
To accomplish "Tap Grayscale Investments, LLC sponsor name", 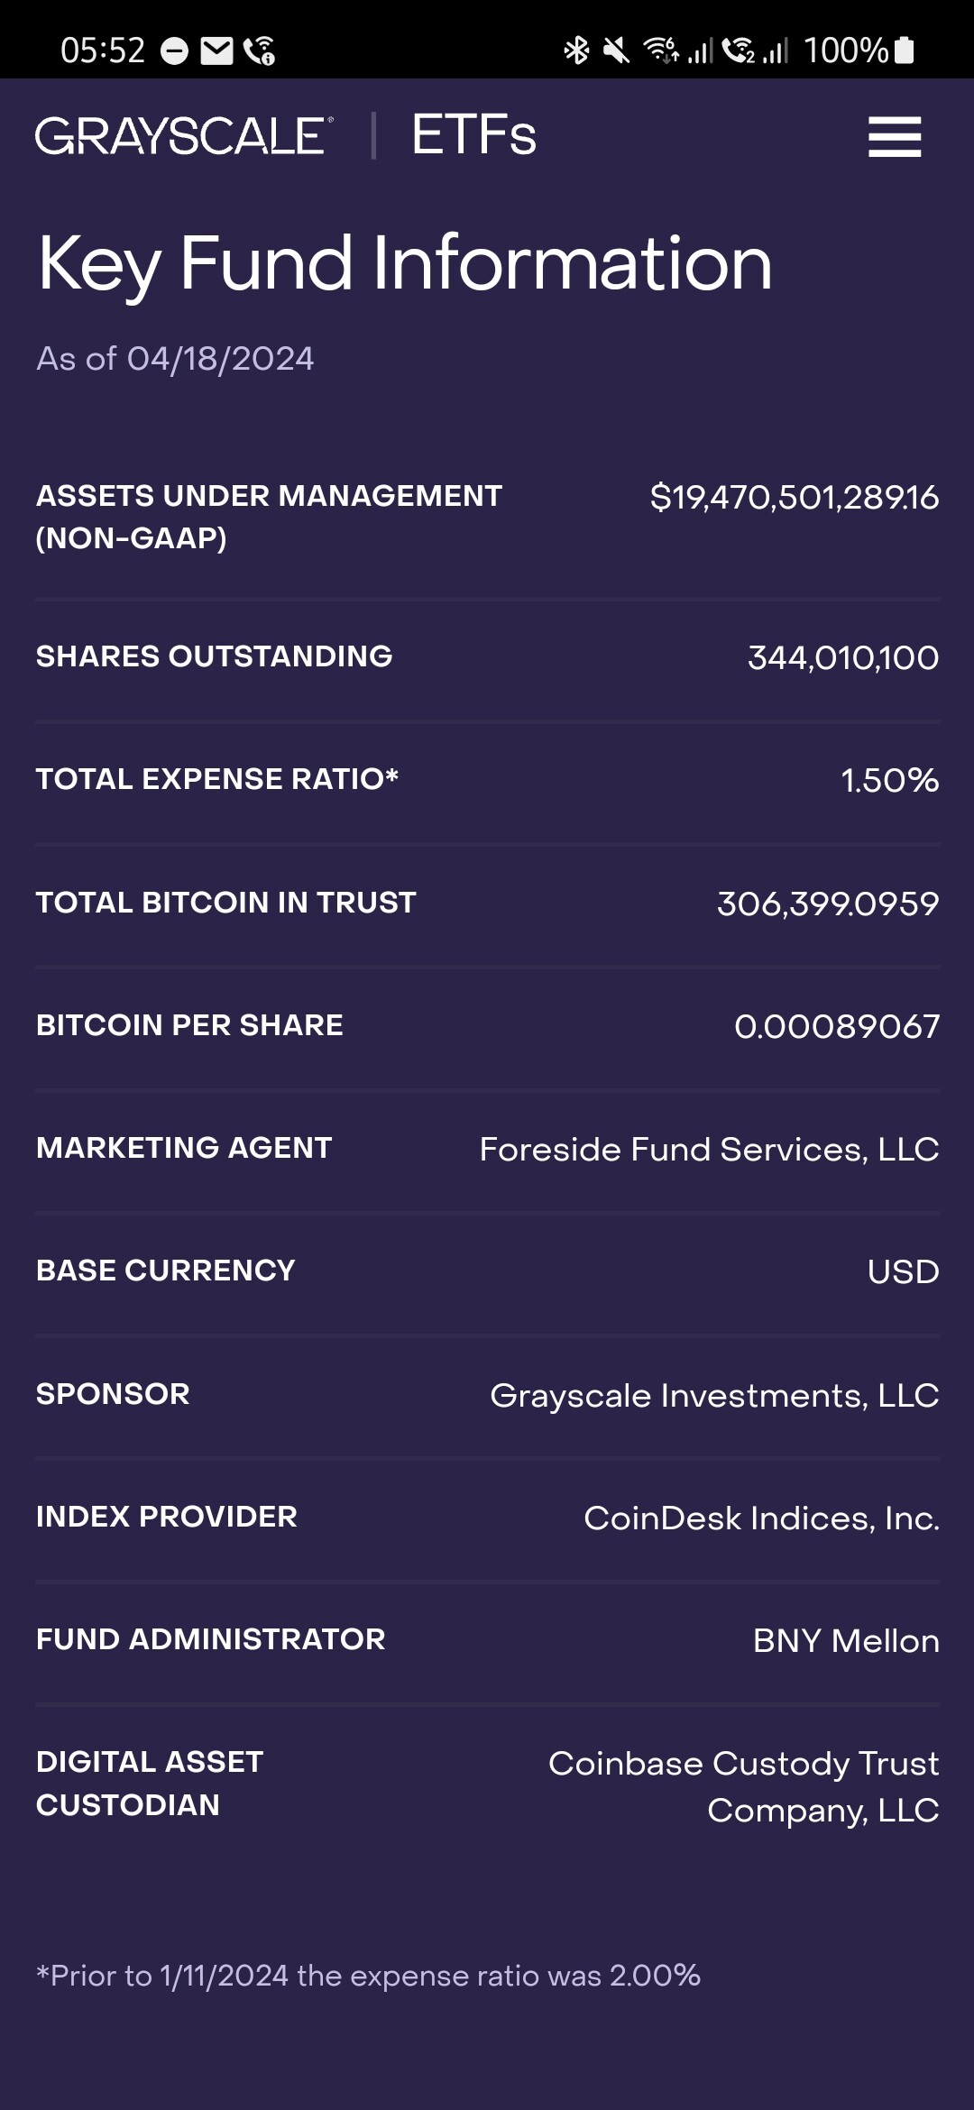I will point(714,1396).
